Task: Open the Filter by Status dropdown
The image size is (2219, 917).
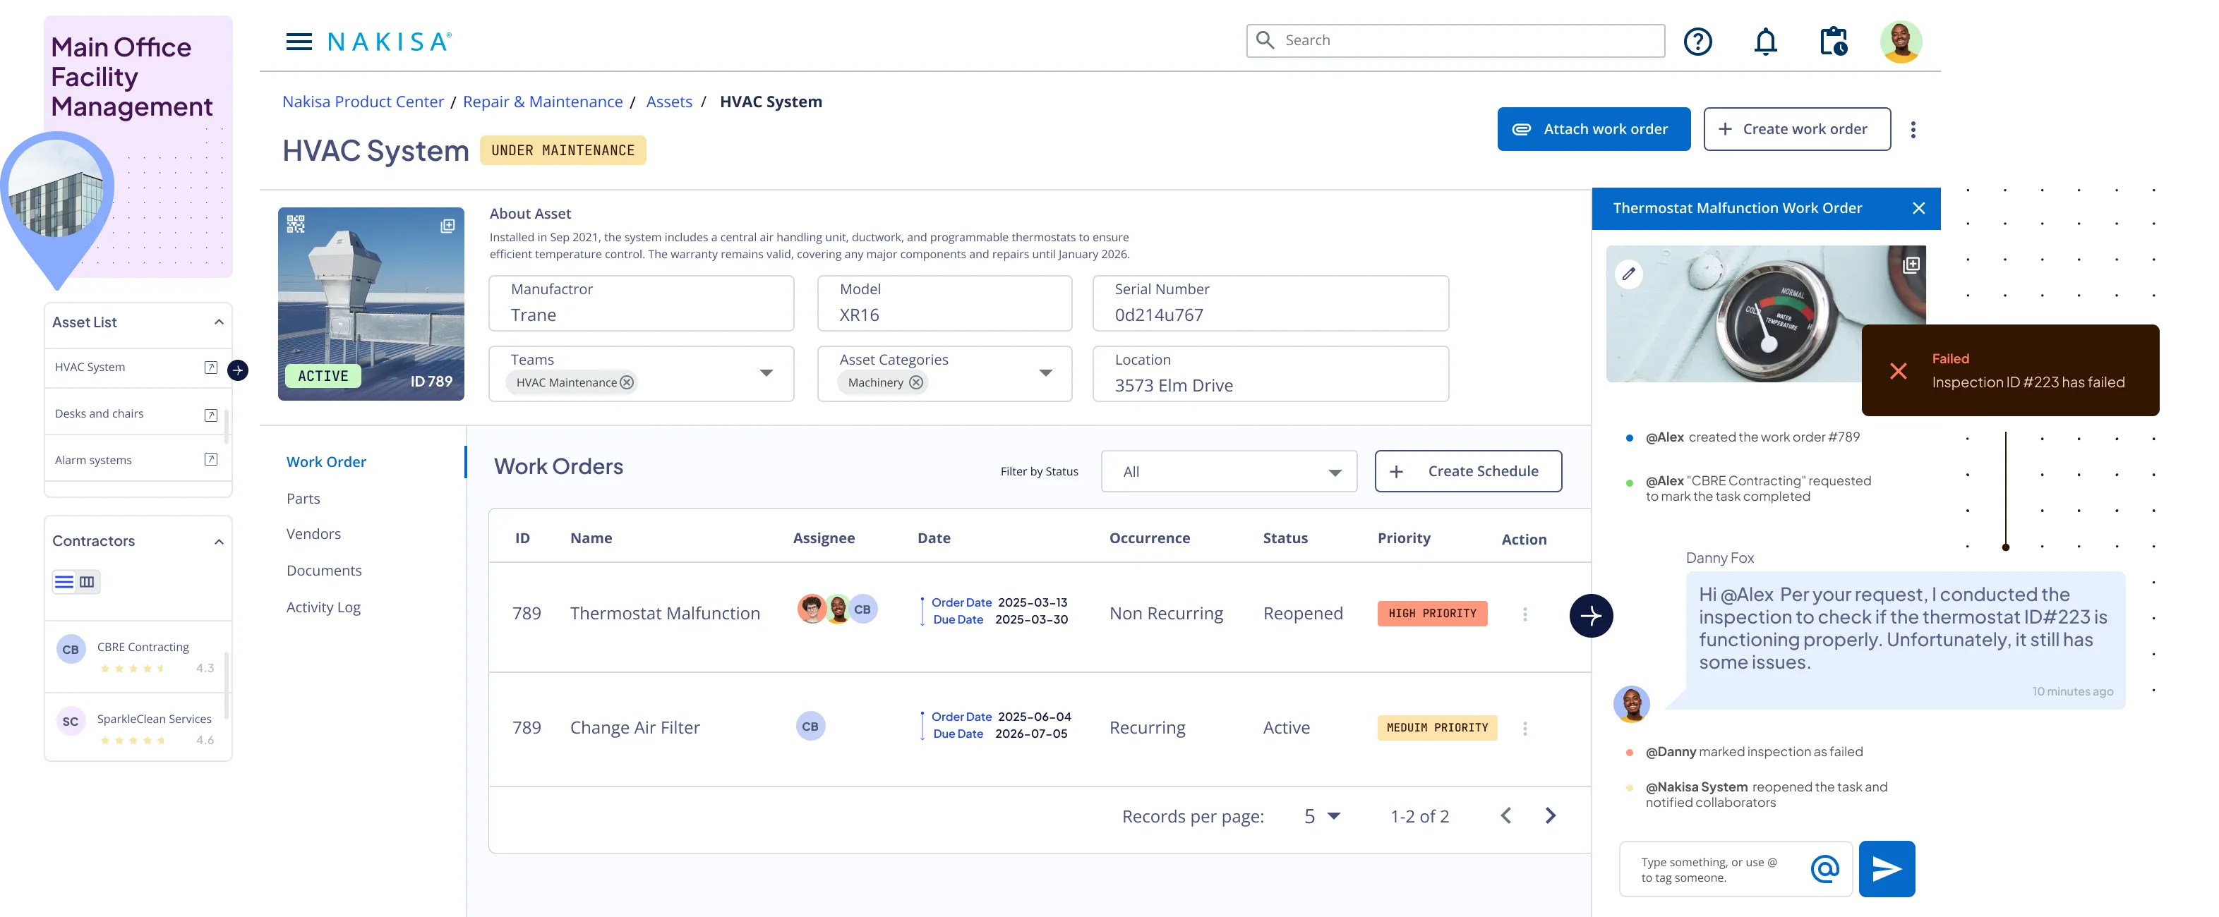Action: click(x=1228, y=472)
